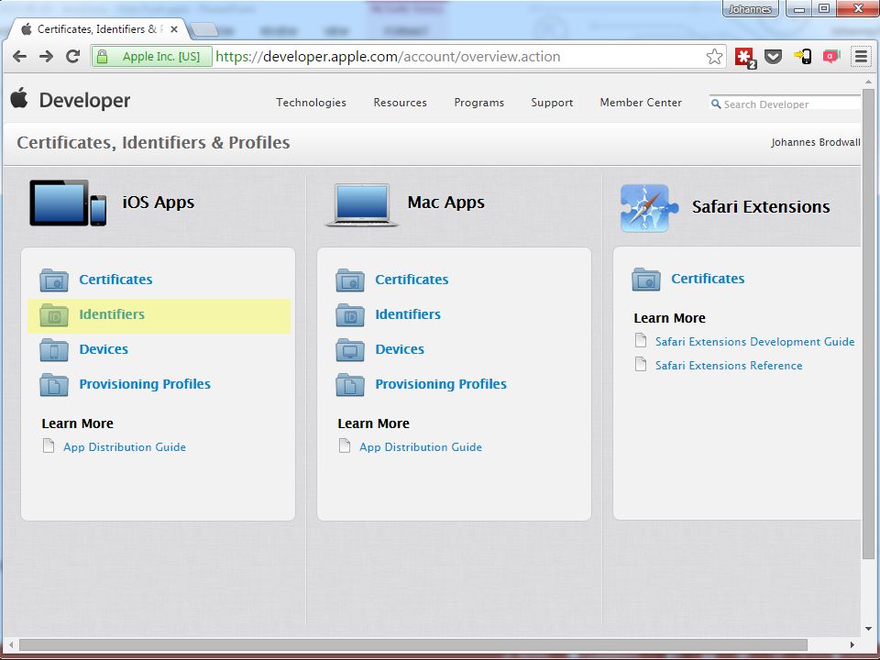The width and height of the screenshot is (880, 660).
Task: Open the Technologies menu
Action: pyautogui.click(x=311, y=102)
